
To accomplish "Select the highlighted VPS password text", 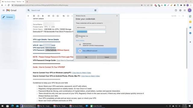I will 51,50.
